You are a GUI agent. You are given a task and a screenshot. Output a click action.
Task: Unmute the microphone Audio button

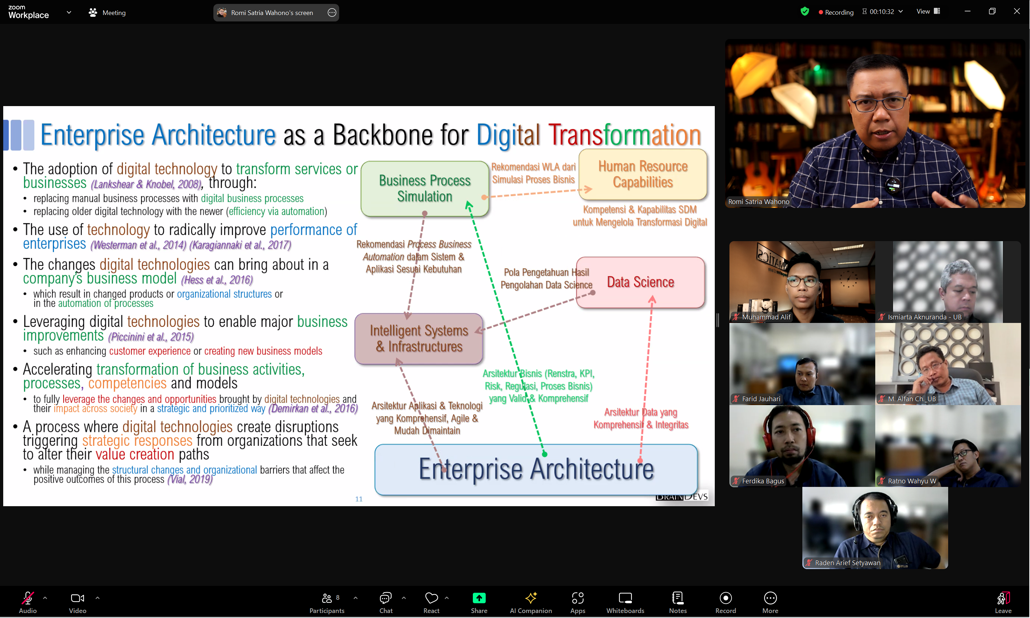point(28,602)
